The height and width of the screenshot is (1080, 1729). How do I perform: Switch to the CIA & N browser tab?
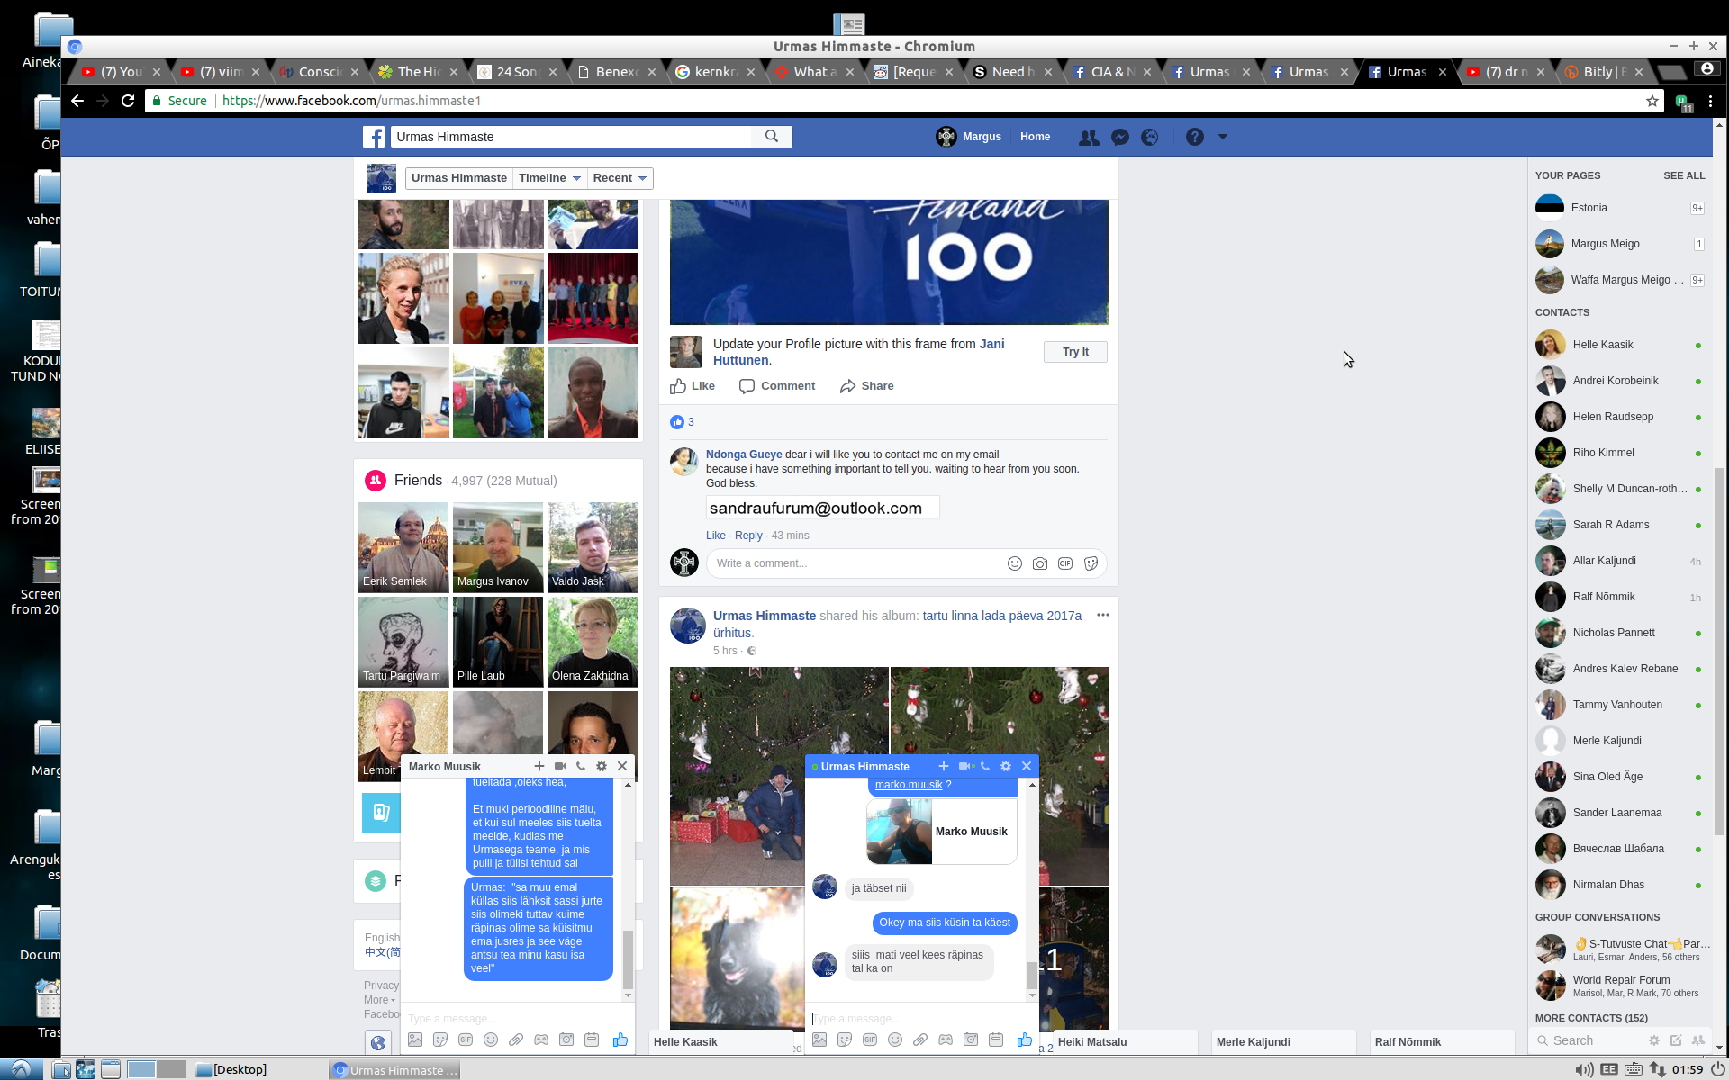coord(1111,72)
